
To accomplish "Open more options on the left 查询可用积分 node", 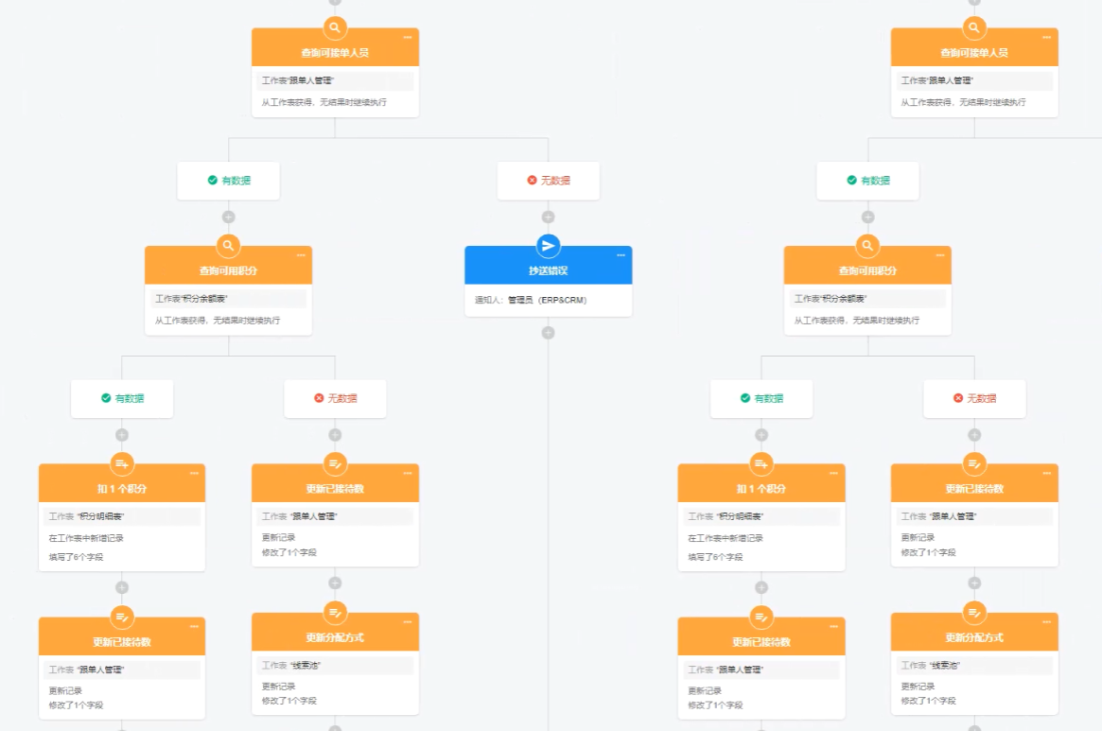I will point(301,255).
